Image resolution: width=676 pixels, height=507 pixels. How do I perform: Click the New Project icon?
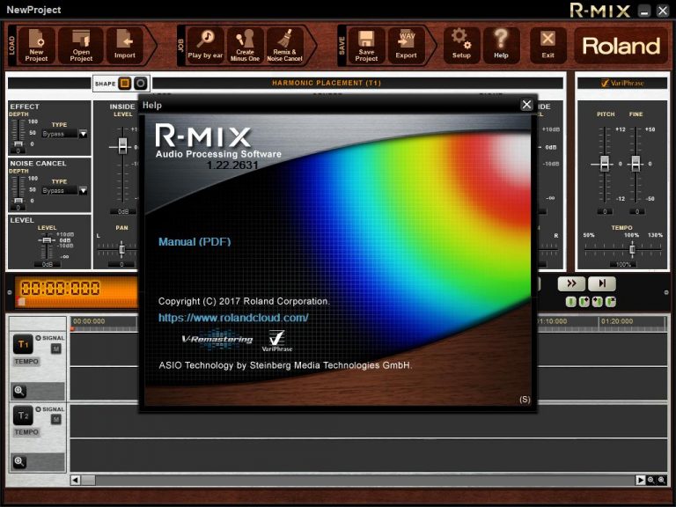pos(36,45)
